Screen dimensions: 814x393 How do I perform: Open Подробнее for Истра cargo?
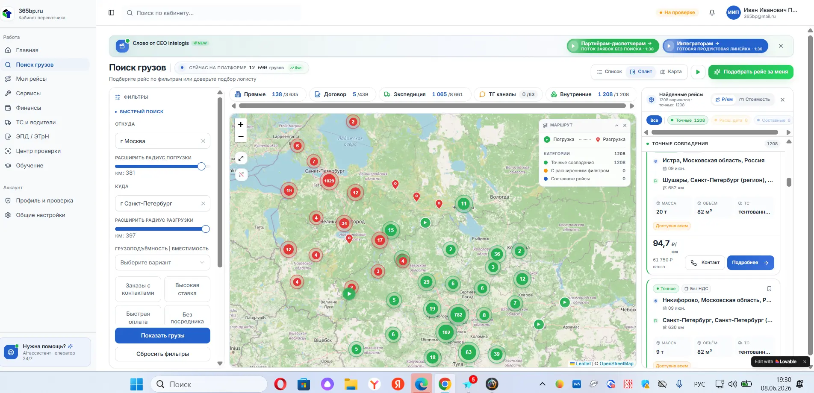point(750,263)
